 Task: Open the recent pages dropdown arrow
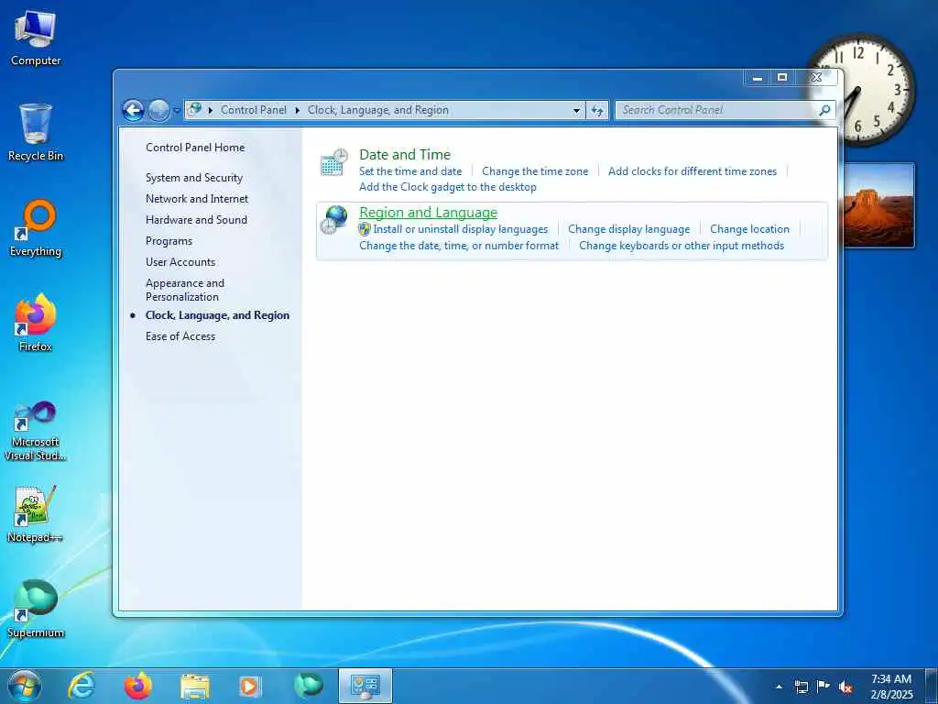click(x=177, y=111)
